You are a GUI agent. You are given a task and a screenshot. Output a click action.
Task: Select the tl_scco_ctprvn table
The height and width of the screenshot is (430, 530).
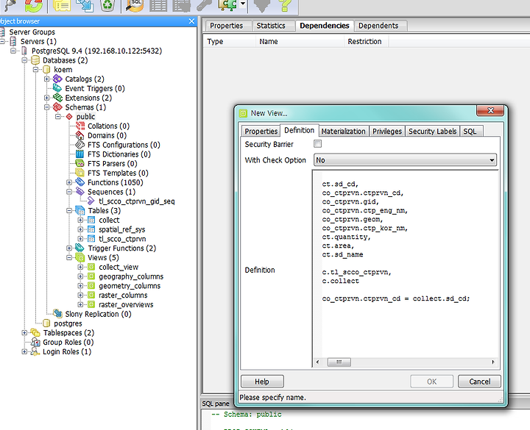click(x=122, y=239)
